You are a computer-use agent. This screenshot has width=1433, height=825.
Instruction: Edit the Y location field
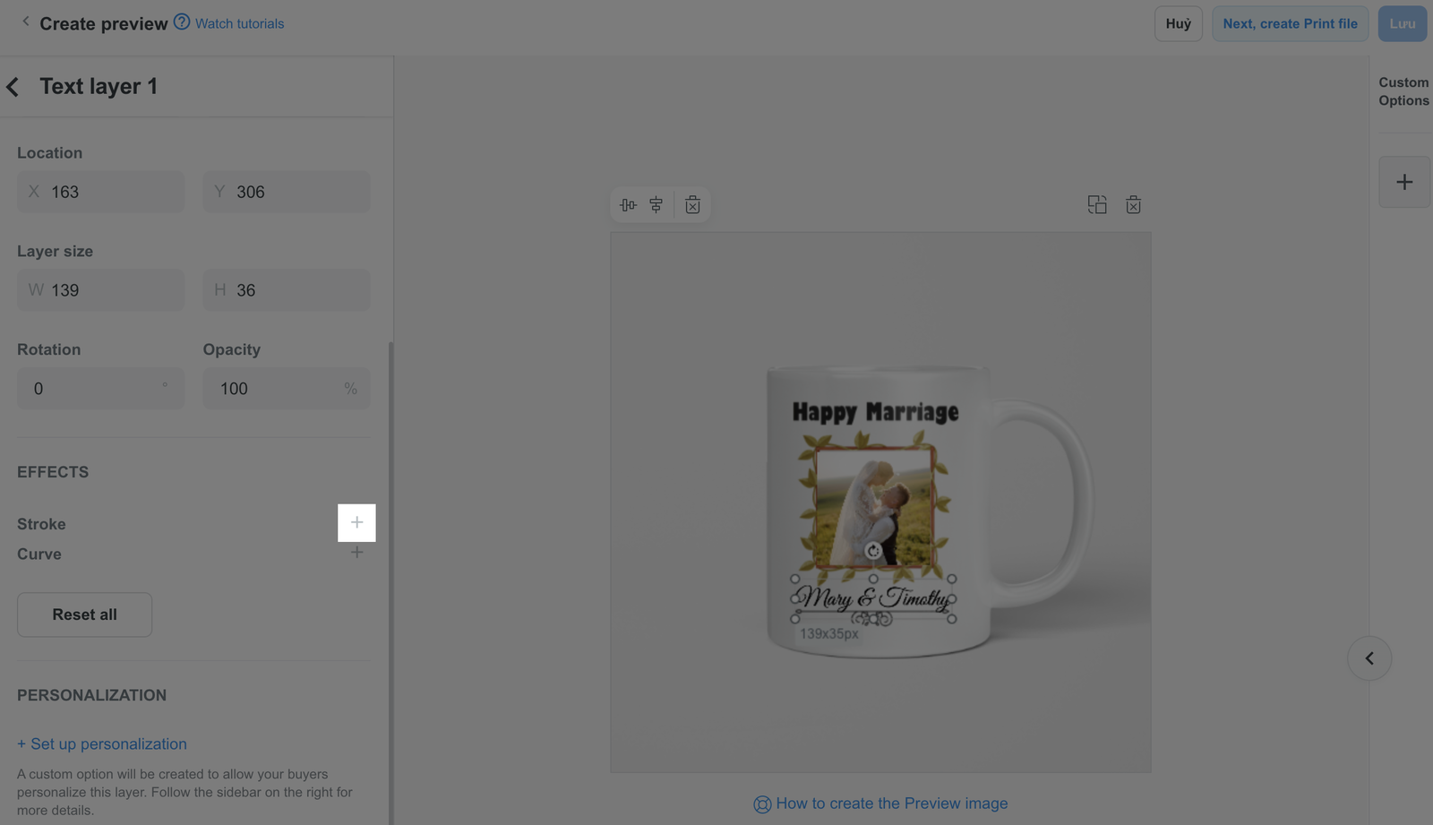287,192
